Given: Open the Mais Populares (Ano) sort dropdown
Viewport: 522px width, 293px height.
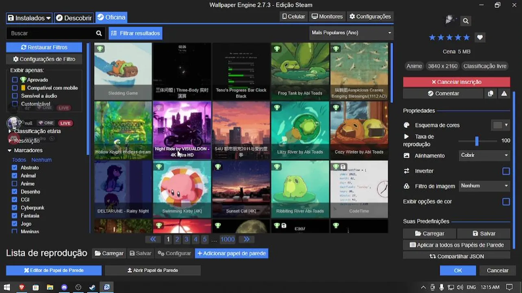Looking at the screenshot, I should 351,33.
